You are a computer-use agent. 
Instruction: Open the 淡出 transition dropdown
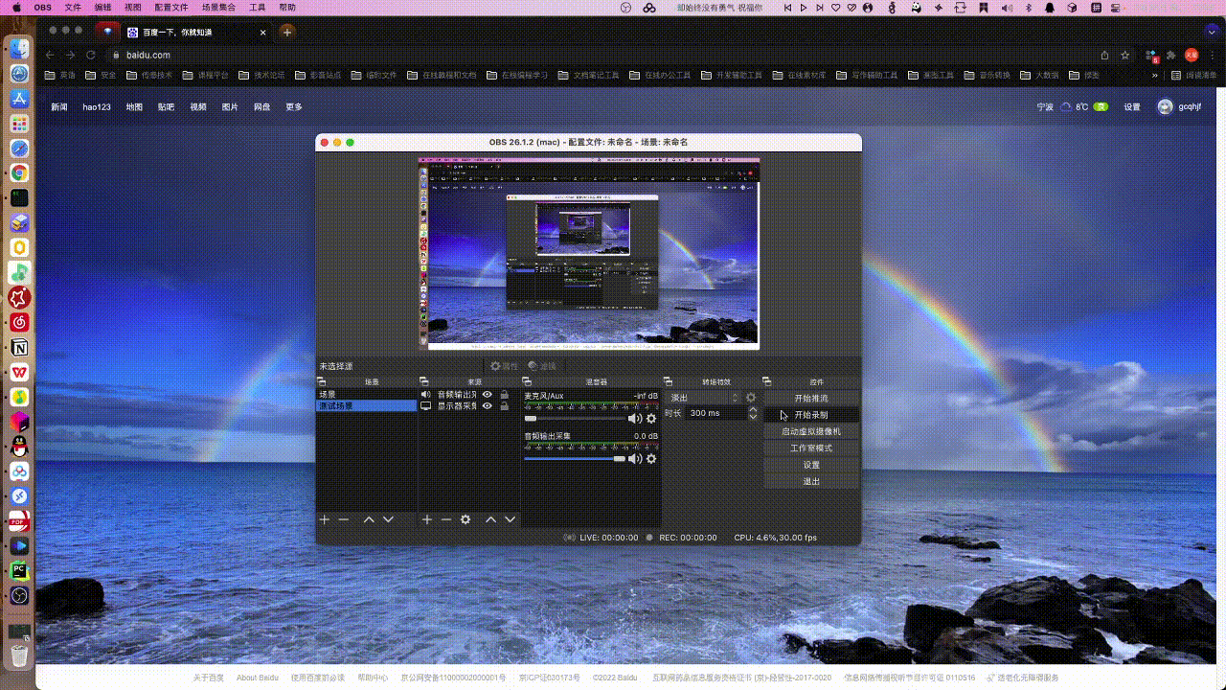click(704, 398)
